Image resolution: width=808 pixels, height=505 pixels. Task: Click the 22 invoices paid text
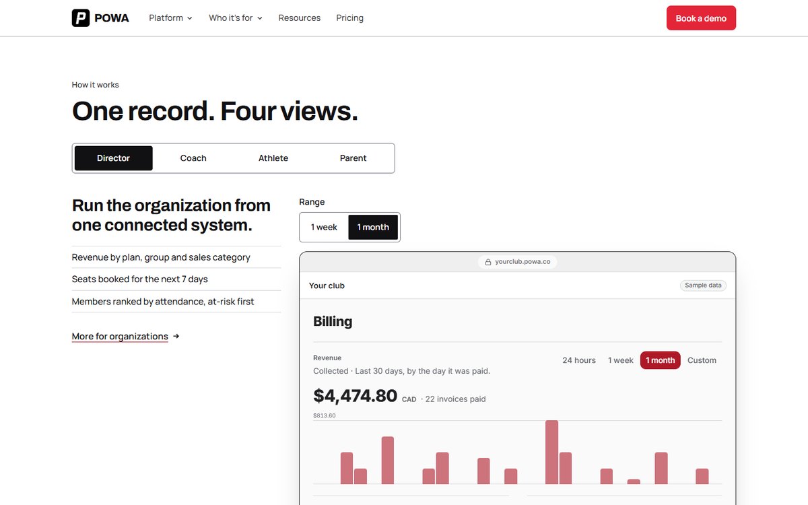(x=456, y=399)
